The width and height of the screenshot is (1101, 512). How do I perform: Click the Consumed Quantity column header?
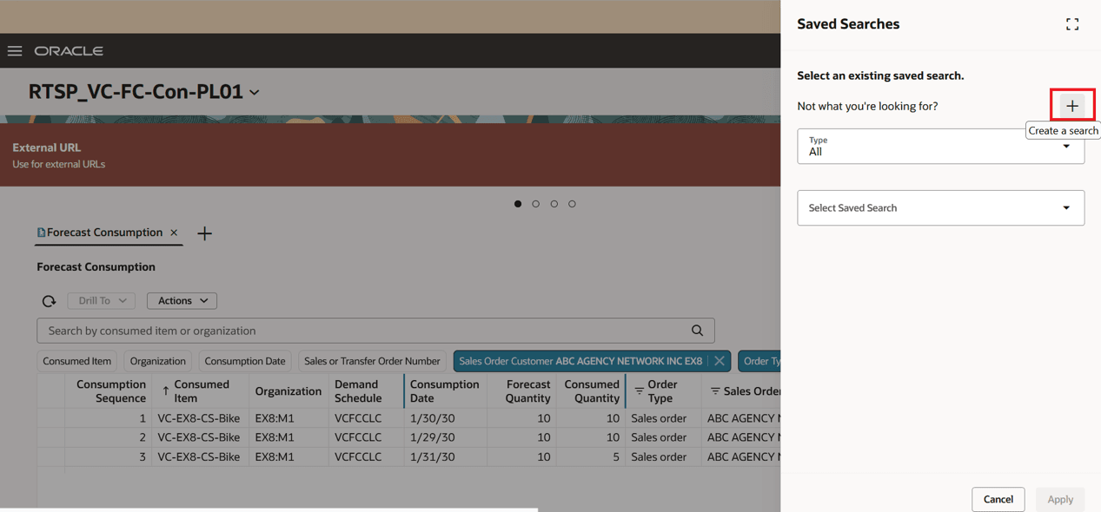592,391
